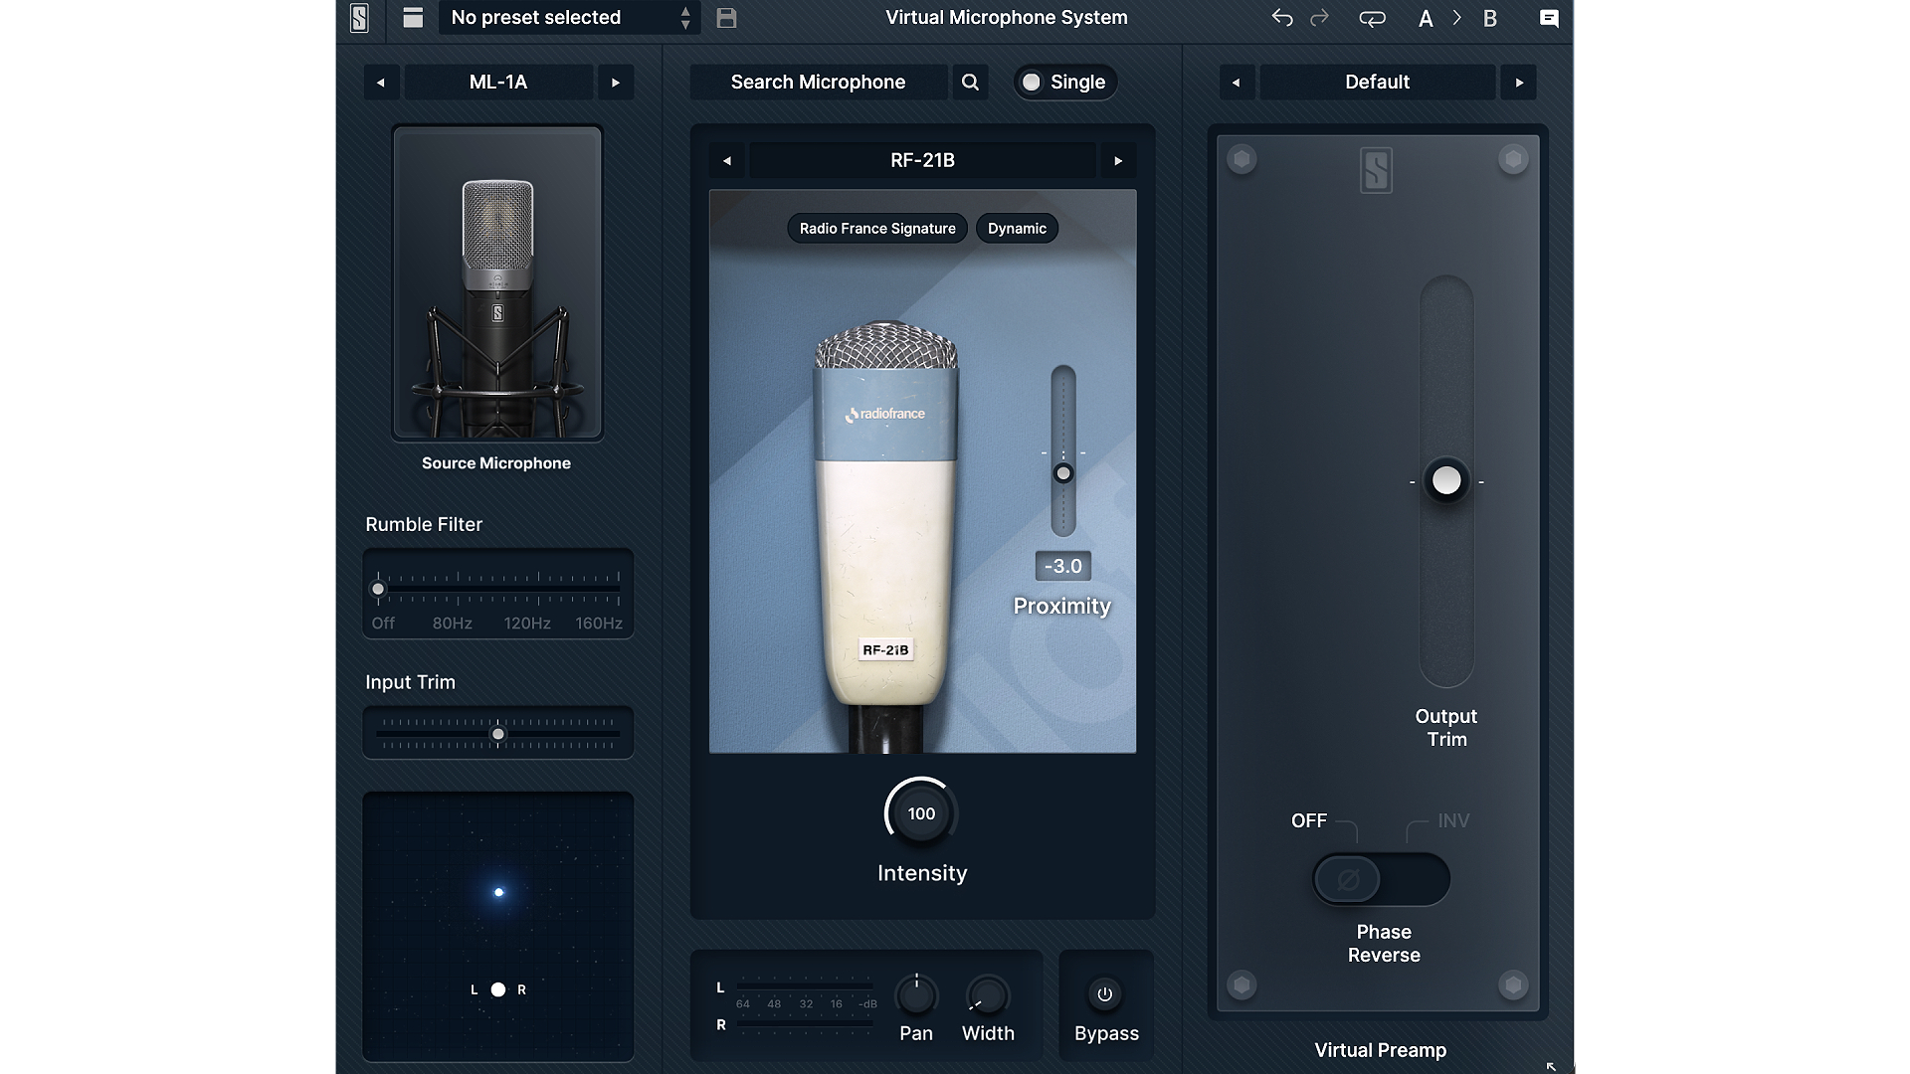1910x1074 pixels.
Task: Click the RF-21B microphone picture
Action: (x=885, y=537)
